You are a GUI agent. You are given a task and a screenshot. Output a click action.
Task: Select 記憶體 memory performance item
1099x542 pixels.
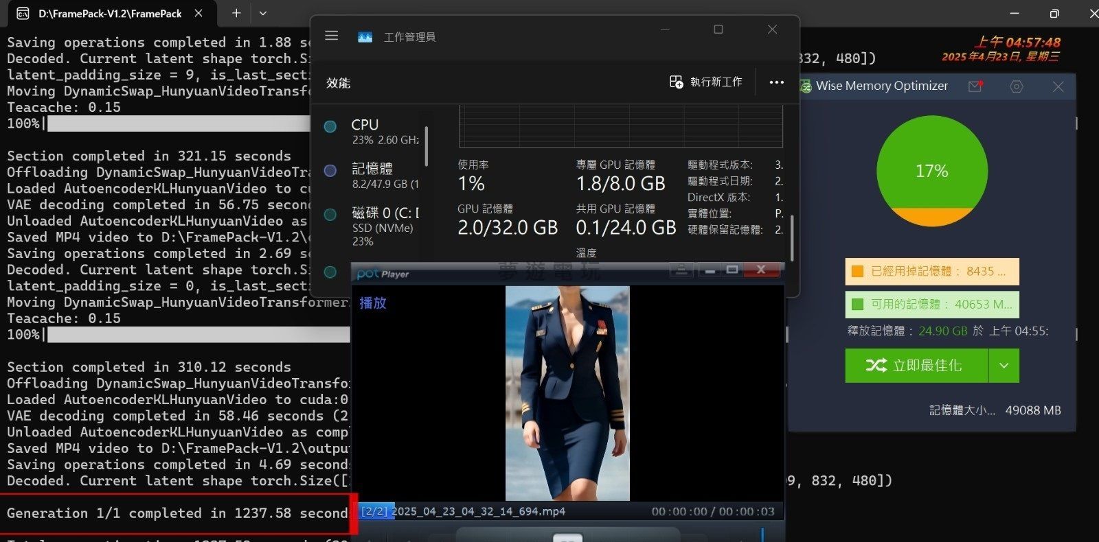(372, 169)
